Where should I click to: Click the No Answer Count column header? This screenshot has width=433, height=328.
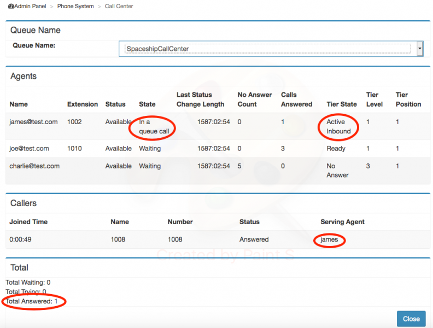pos(255,99)
